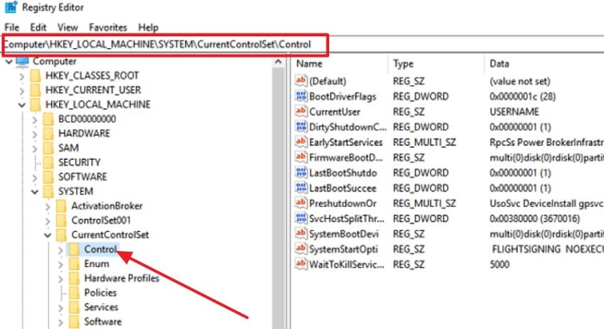Click the SystemStartOpti value icon
The width and height of the screenshot is (604, 329).
click(x=301, y=249)
